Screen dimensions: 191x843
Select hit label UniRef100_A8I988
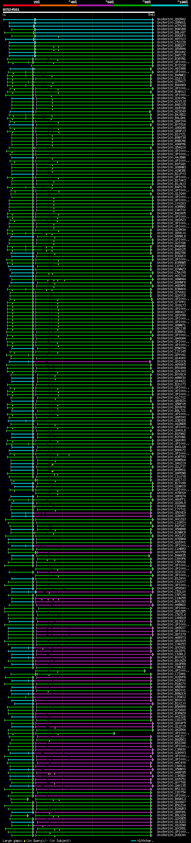171,69
